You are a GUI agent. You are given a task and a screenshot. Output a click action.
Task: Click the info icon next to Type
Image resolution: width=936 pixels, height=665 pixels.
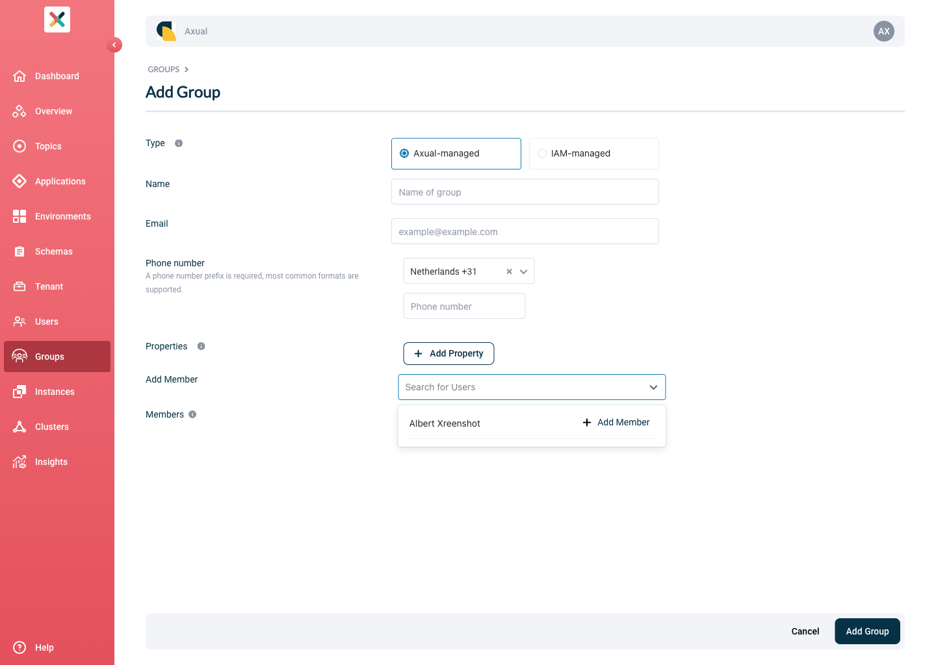[179, 143]
